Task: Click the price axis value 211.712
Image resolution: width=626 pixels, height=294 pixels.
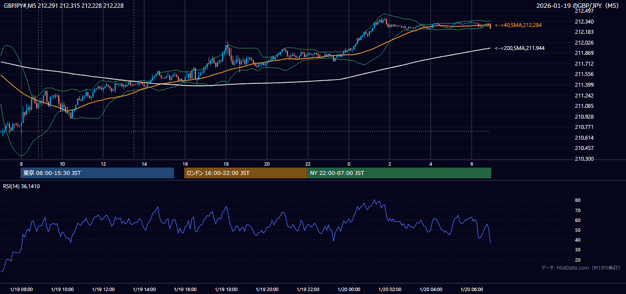Action: point(584,64)
